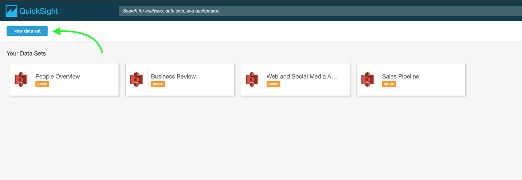Focus the search analyses and dashboards field

(x=295, y=11)
